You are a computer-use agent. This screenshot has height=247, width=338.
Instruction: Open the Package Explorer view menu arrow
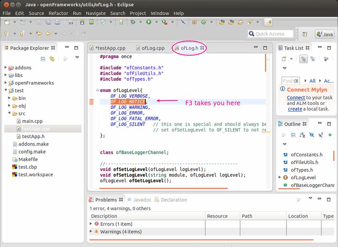click(x=77, y=58)
